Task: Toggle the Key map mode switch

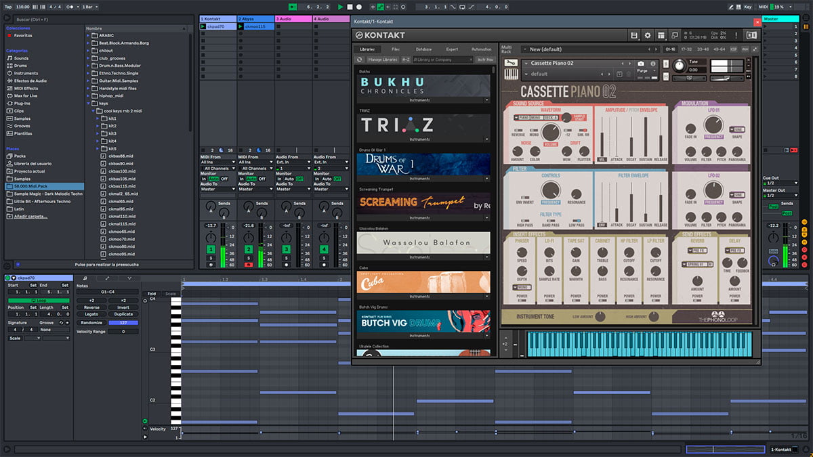Action: pyautogui.click(x=748, y=7)
